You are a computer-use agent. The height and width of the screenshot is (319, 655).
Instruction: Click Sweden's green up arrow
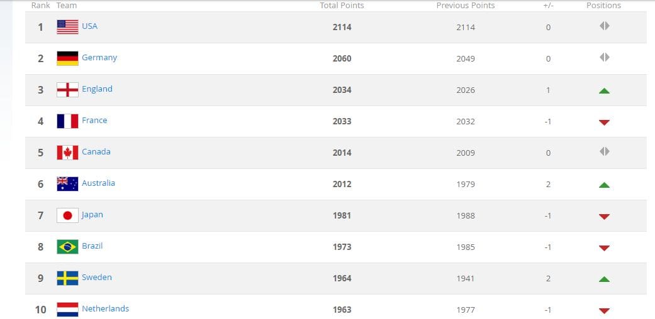click(604, 279)
